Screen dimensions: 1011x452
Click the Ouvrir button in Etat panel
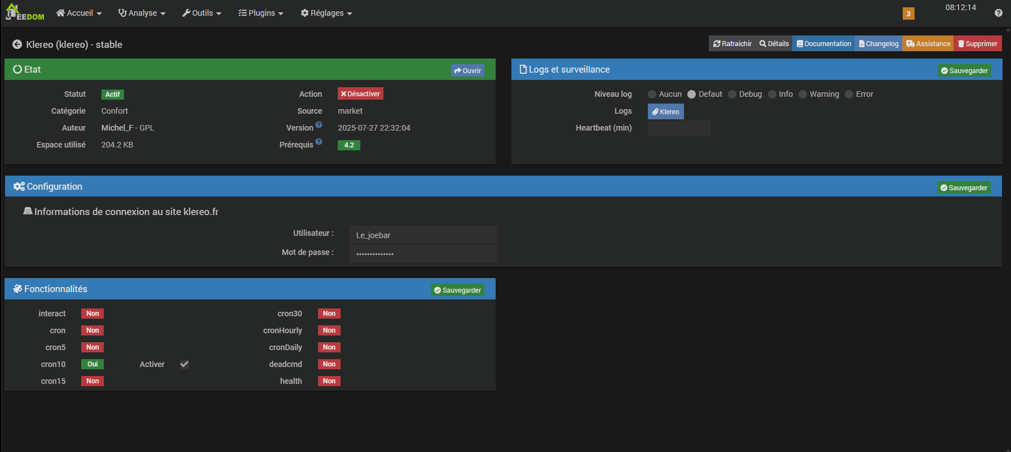point(467,70)
